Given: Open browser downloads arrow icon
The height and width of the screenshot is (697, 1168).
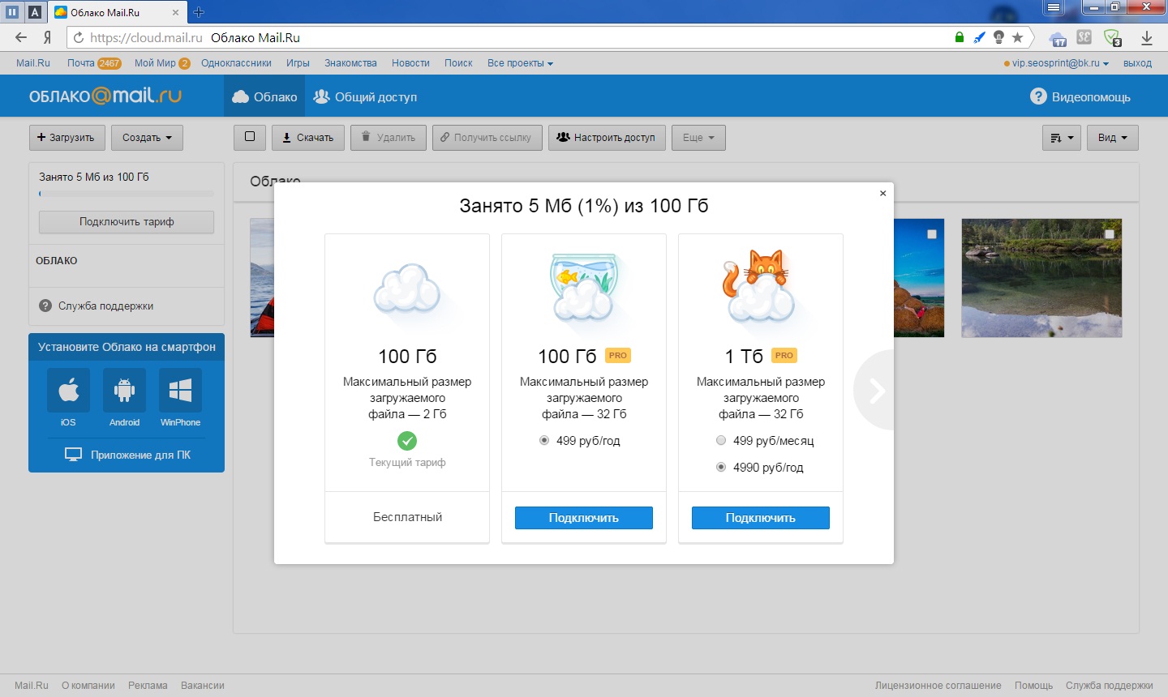Looking at the screenshot, I should [1147, 37].
